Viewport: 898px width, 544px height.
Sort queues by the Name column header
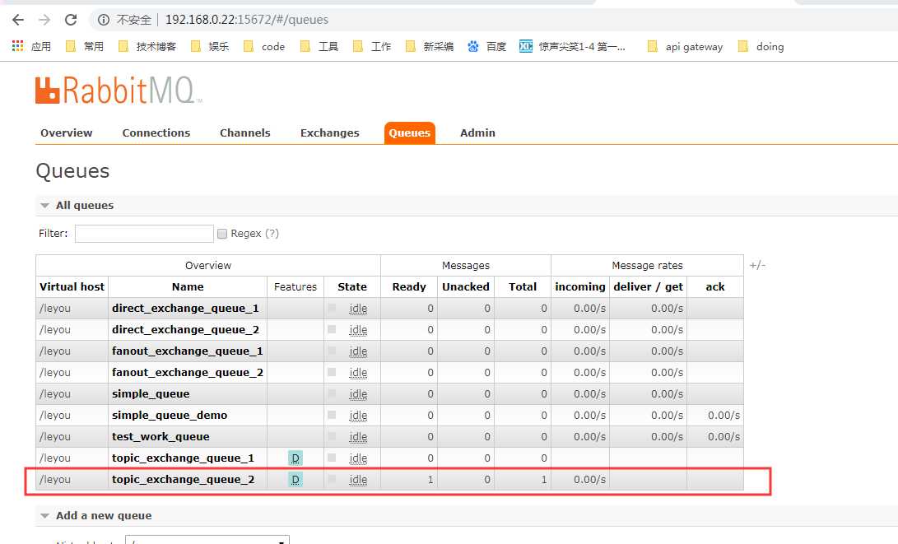pos(188,287)
